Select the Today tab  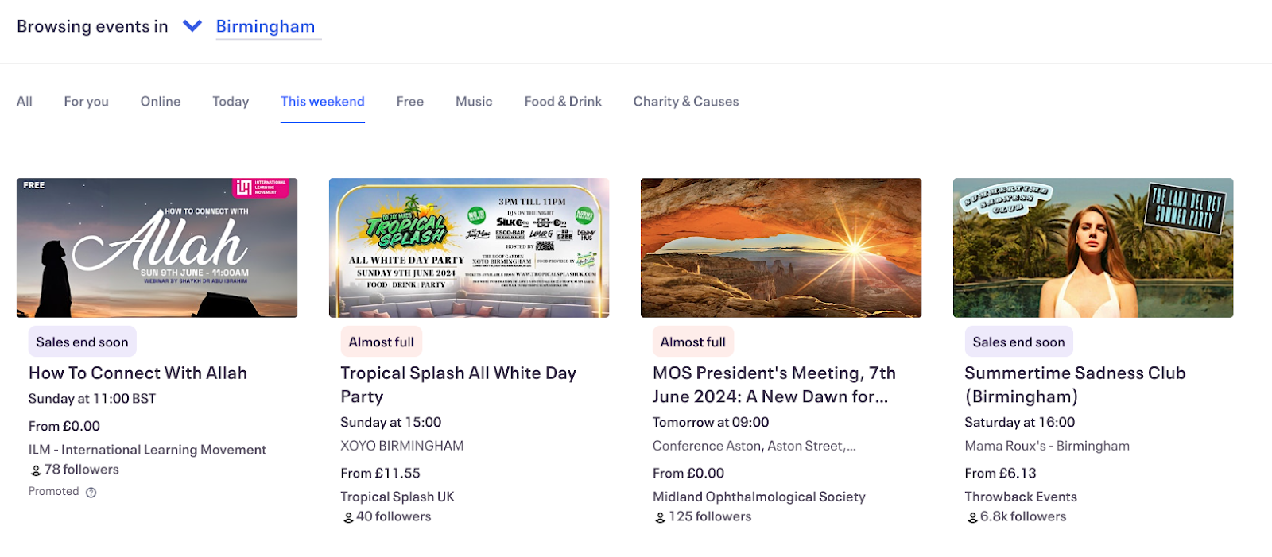pyautogui.click(x=231, y=102)
